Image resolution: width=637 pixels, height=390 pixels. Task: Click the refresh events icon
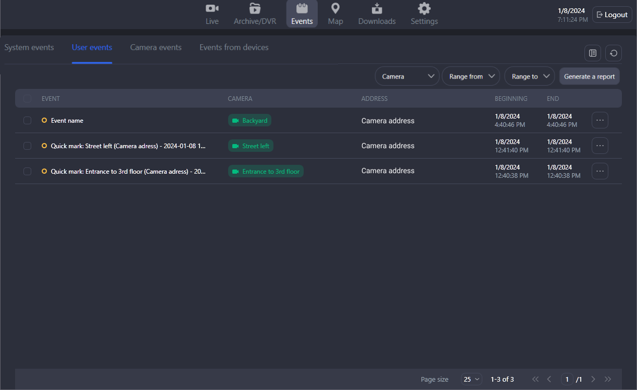(x=614, y=53)
